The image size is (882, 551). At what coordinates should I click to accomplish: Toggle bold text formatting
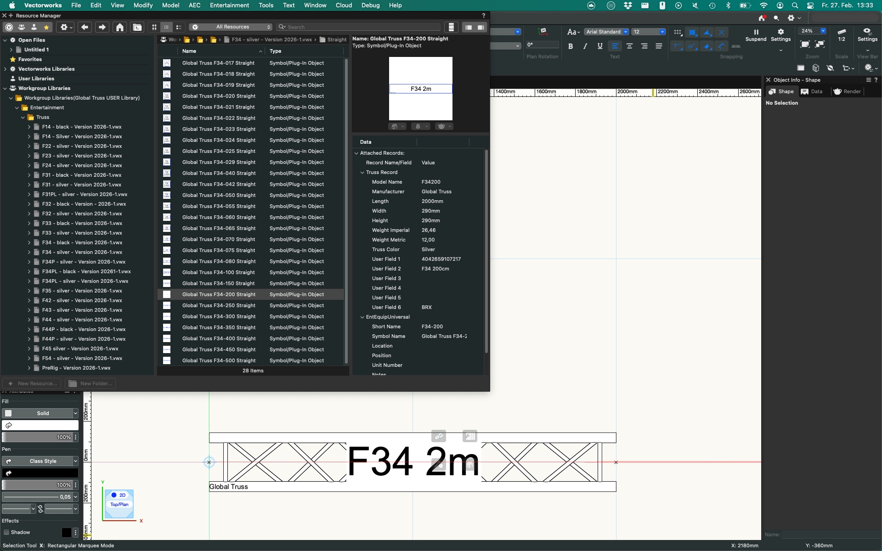click(x=571, y=46)
